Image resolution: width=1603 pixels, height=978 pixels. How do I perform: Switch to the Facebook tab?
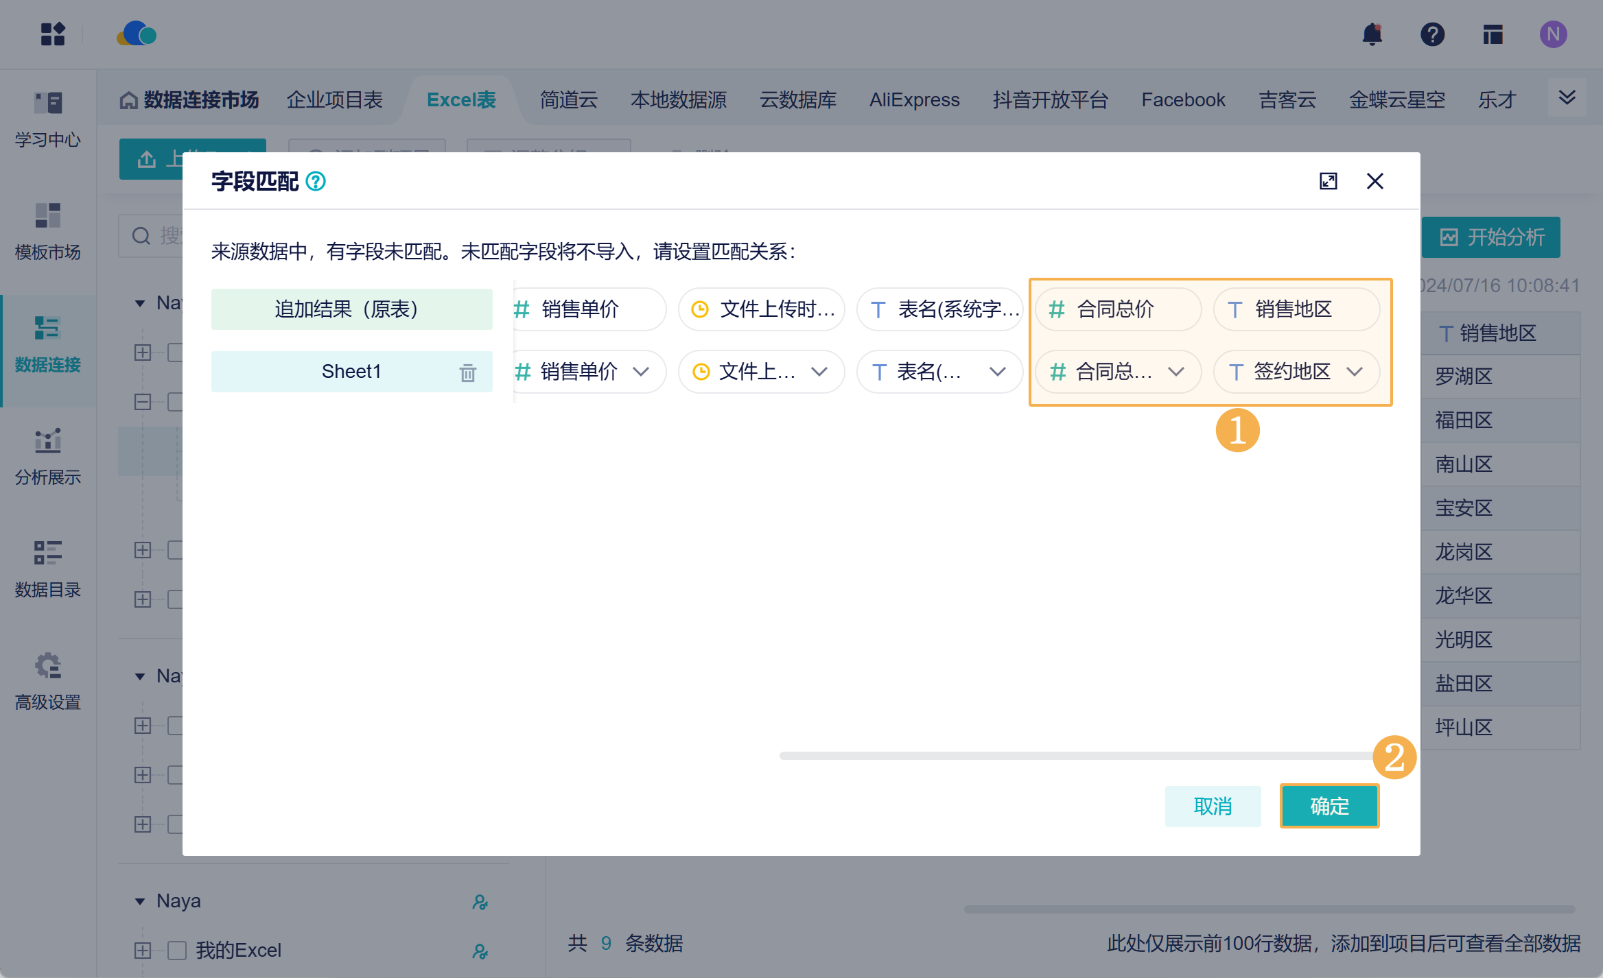[1183, 100]
